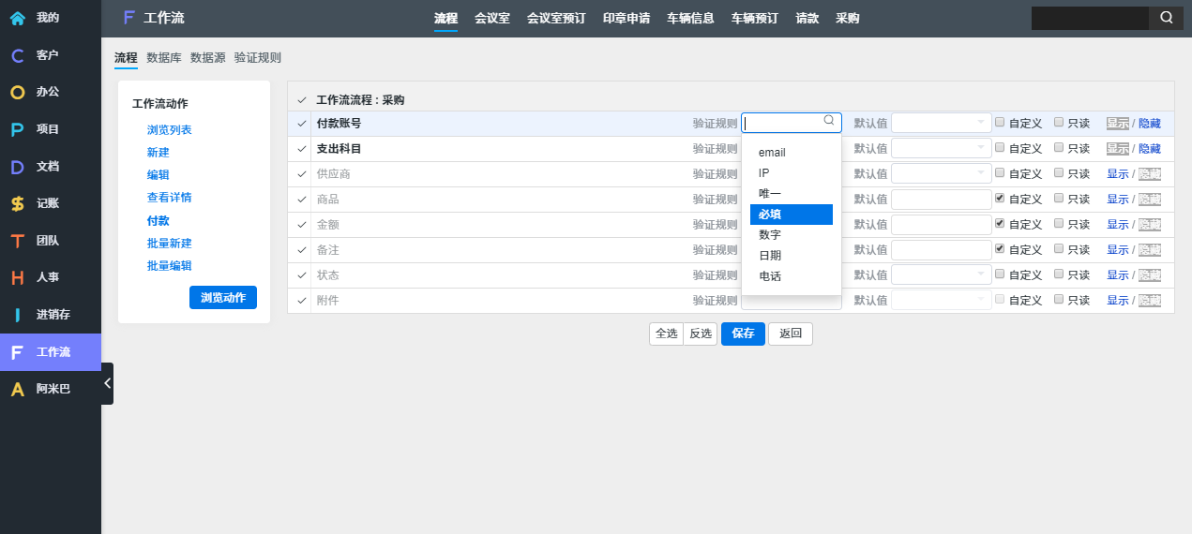Viewport: 1192px width, 534px height.
Task: Click the blue 保存 button
Action: pyautogui.click(x=743, y=334)
